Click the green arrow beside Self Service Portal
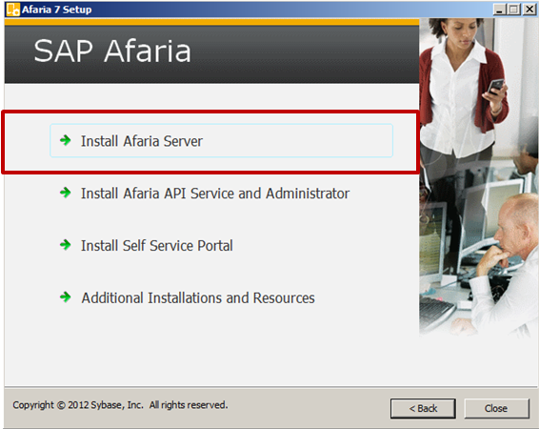 click(66, 245)
